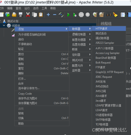Choose Access Log Sampler

tap(109, 53)
